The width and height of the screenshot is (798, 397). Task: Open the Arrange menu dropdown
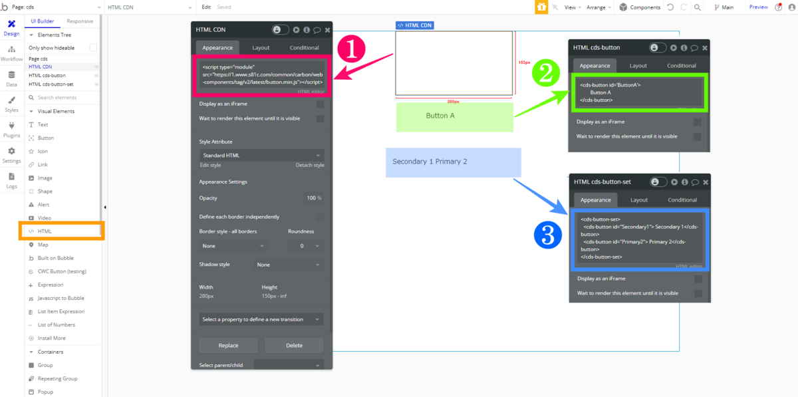(598, 7)
